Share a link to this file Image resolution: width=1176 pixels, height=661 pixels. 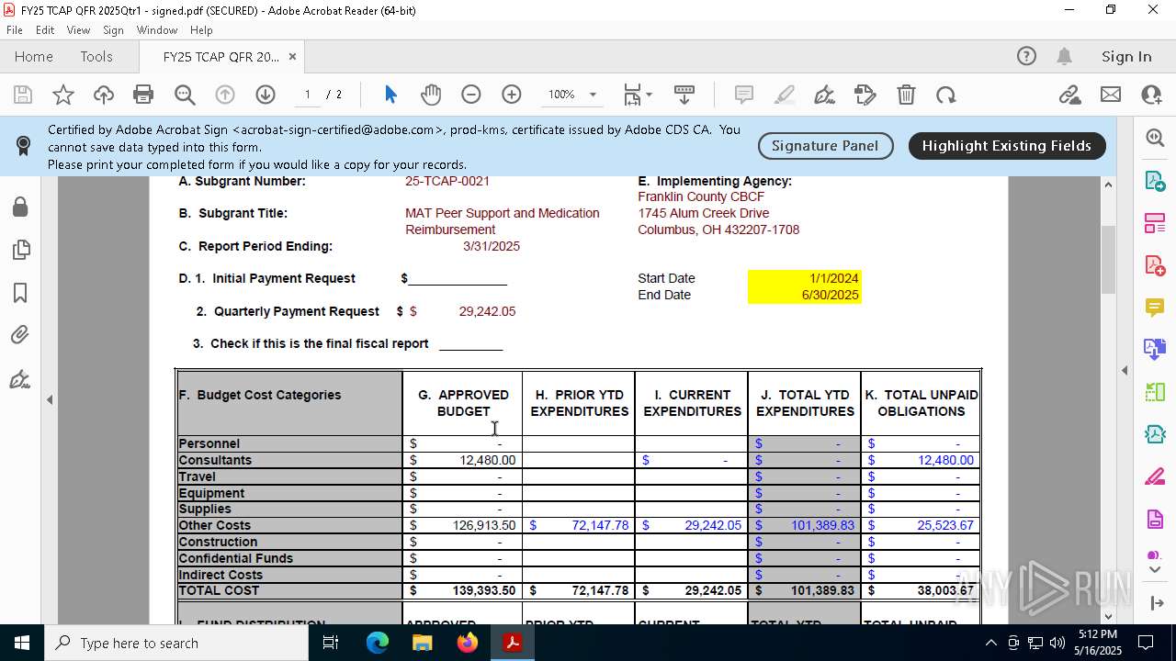tap(1069, 95)
